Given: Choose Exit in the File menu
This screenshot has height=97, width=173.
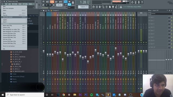Looking at the screenshot, I should pos(14,49).
